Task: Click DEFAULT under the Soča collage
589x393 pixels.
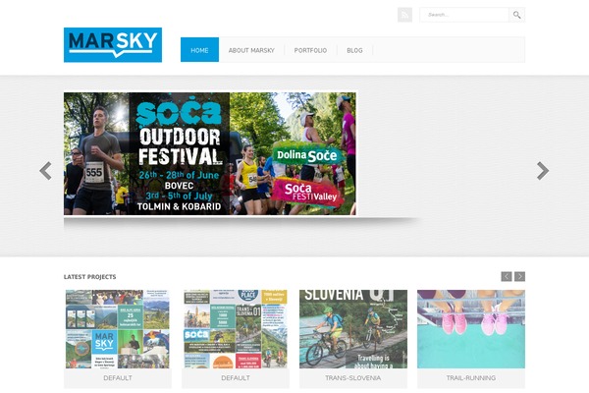Action: [236, 378]
